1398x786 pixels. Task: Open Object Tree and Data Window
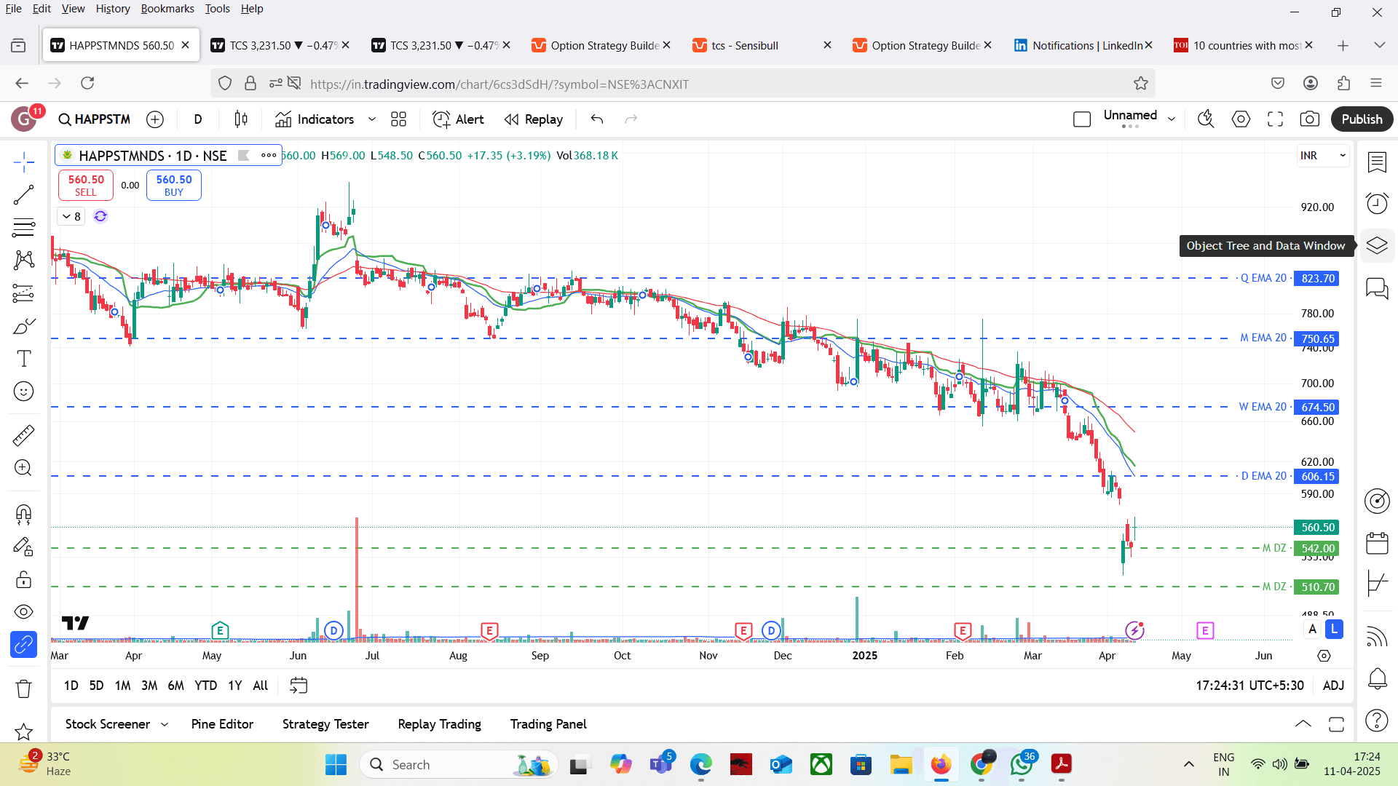(x=1377, y=245)
